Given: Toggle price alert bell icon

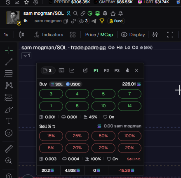Looking at the screenshot, I should coord(120,14).
